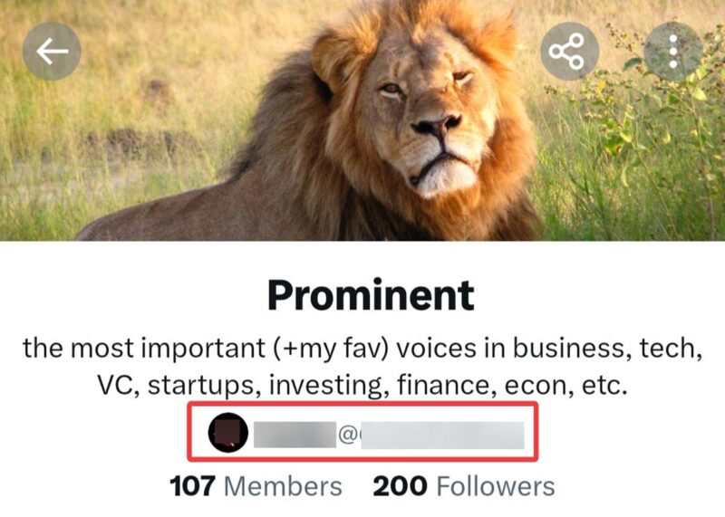
Task: Click the "107" member count number
Action: click(x=192, y=486)
